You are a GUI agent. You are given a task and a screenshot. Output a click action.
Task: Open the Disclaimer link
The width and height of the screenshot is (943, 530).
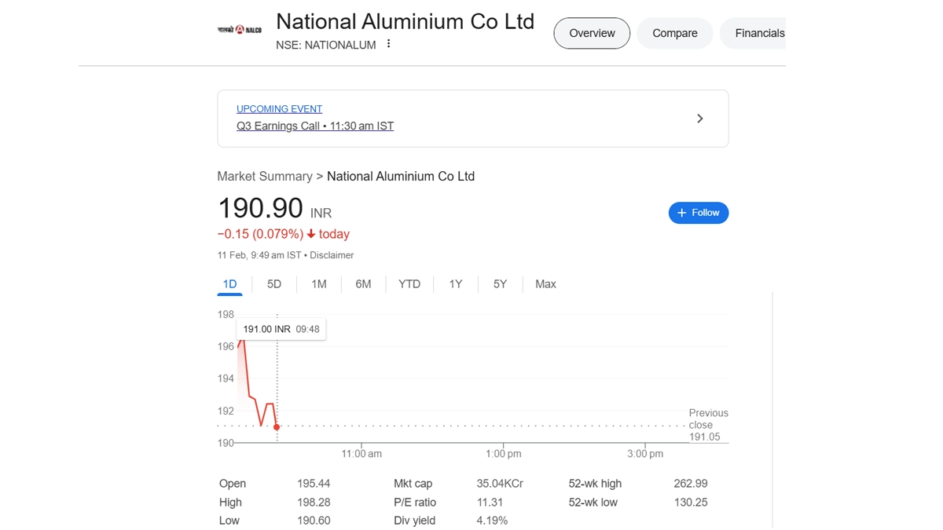(332, 255)
